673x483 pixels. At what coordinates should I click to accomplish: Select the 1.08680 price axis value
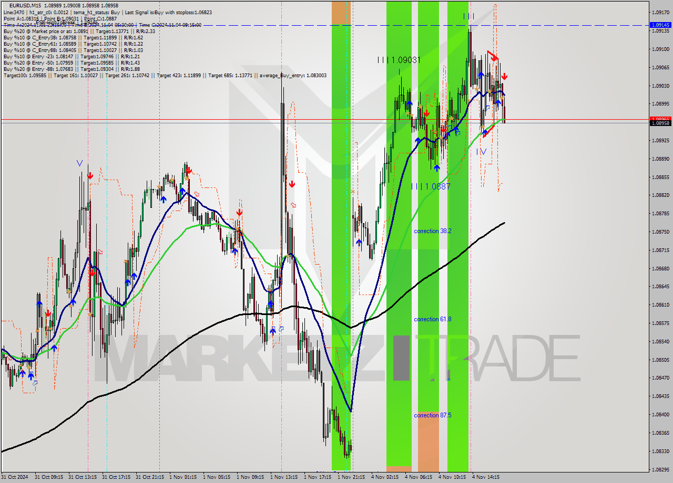(660, 268)
